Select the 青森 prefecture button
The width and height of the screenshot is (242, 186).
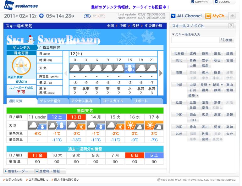193,60
